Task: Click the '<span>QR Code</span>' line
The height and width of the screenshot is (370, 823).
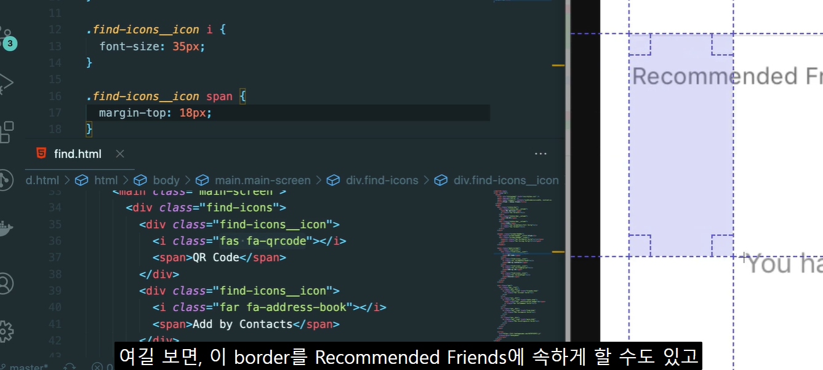Action: click(219, 258)
